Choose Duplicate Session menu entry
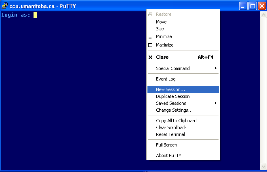Image resolution: width=267 pixels, height=172 pixels. (172, 96)
